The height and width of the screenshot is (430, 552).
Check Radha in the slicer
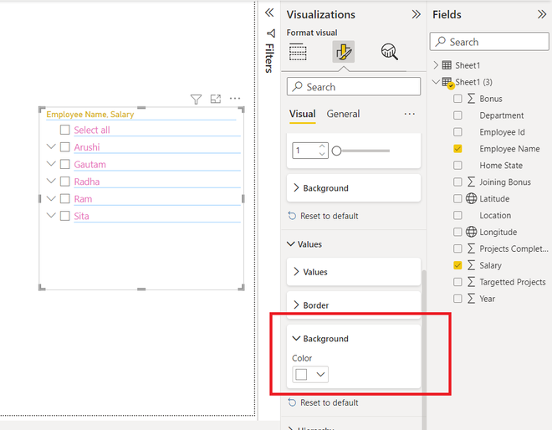[64, 182]
